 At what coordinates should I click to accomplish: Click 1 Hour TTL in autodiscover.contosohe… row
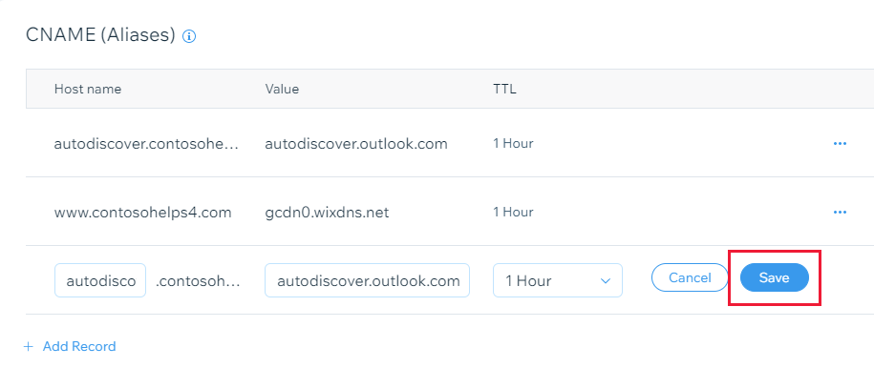513,144
